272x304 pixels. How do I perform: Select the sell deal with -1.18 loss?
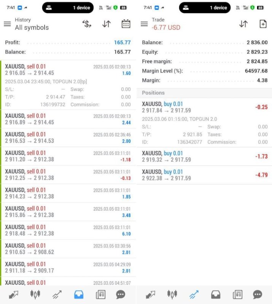pos(68,156)
